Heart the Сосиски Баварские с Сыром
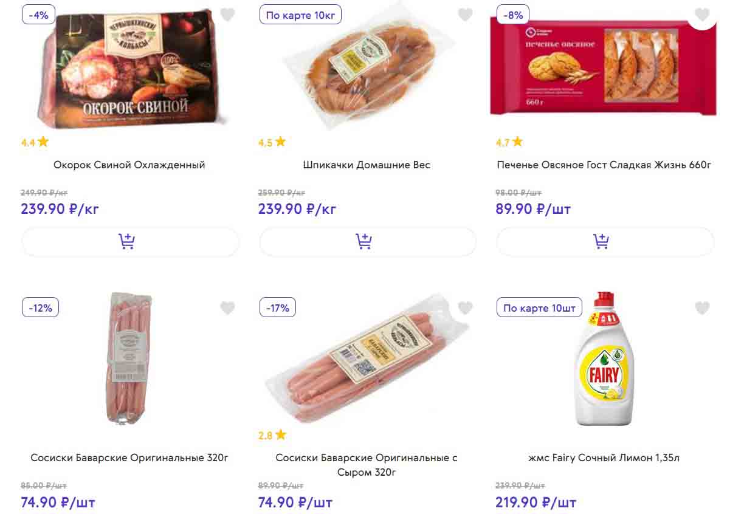 pyautogui.click(x=465, y=308)
